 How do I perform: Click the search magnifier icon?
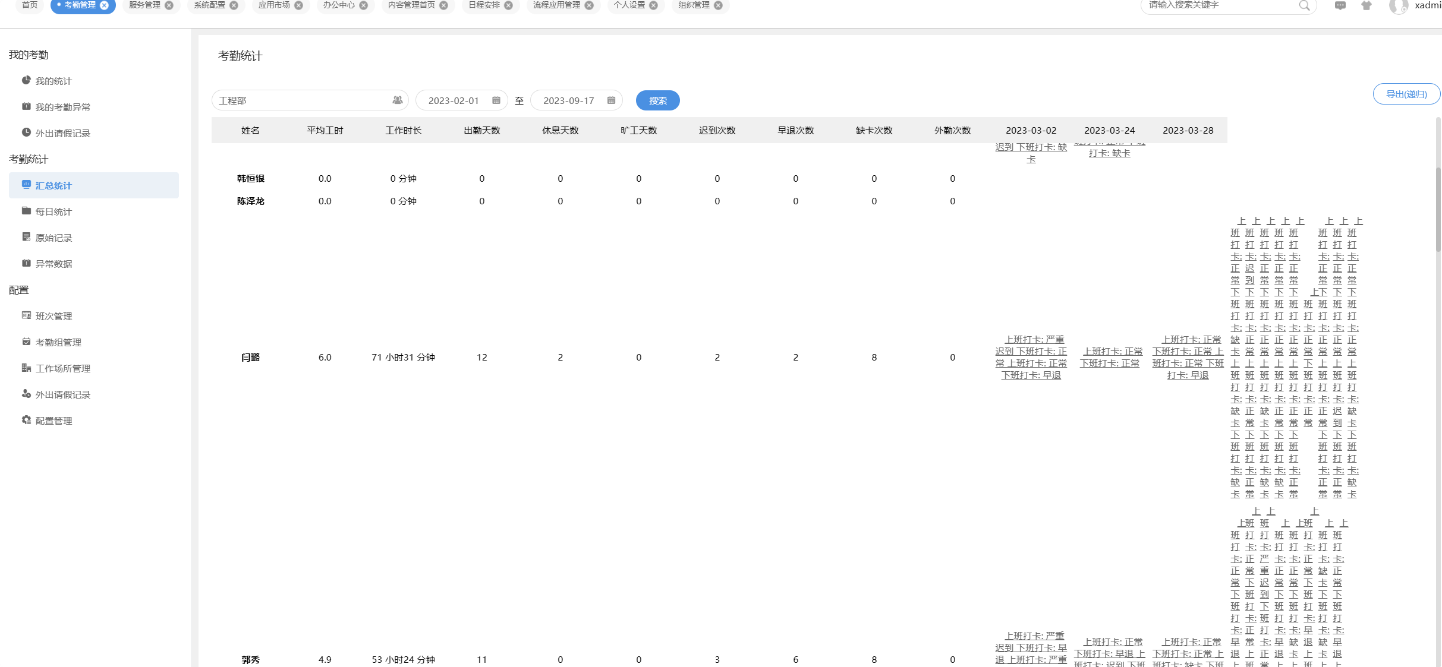(x=1304, y=5)
